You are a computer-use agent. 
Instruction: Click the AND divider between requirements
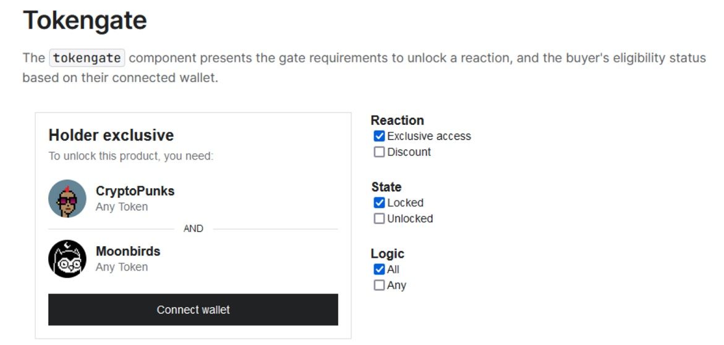(x=193, y=229)
